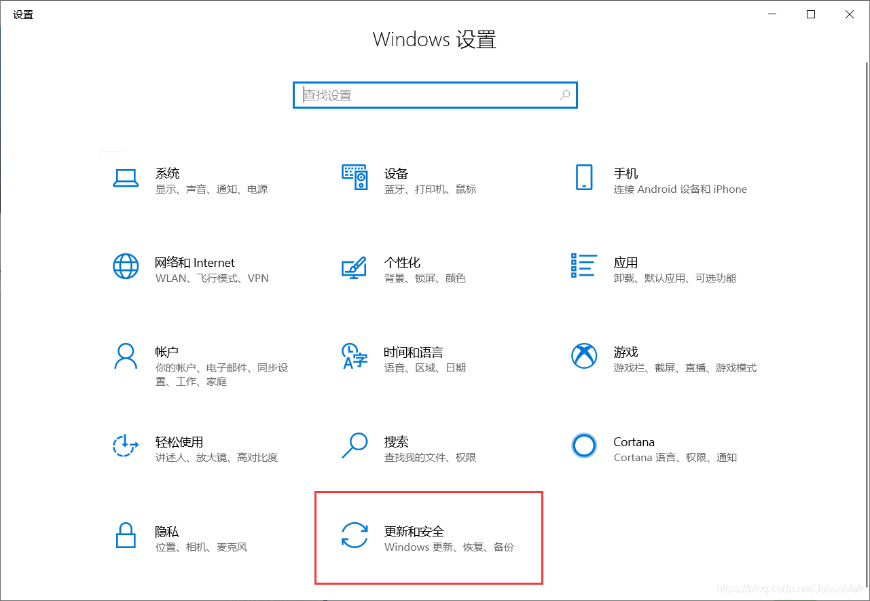Click the 时间和语言 title text
The height and width of the screenshot is (601, 870).
pos(414,352)
